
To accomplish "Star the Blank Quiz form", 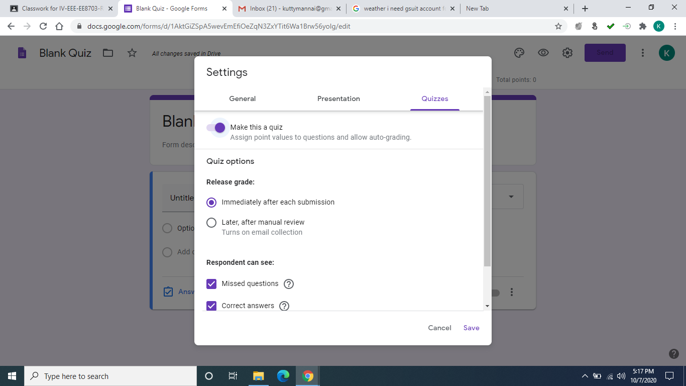I will 132,53.
